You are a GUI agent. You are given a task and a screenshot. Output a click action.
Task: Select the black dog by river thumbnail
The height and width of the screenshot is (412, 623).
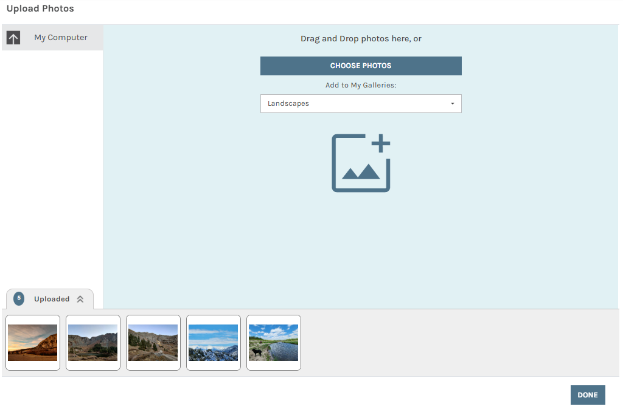pyautogui.click(x=274, y=343)
